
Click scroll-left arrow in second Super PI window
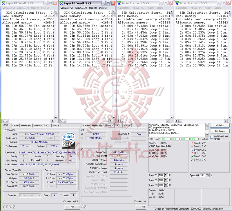coord(61,121)
